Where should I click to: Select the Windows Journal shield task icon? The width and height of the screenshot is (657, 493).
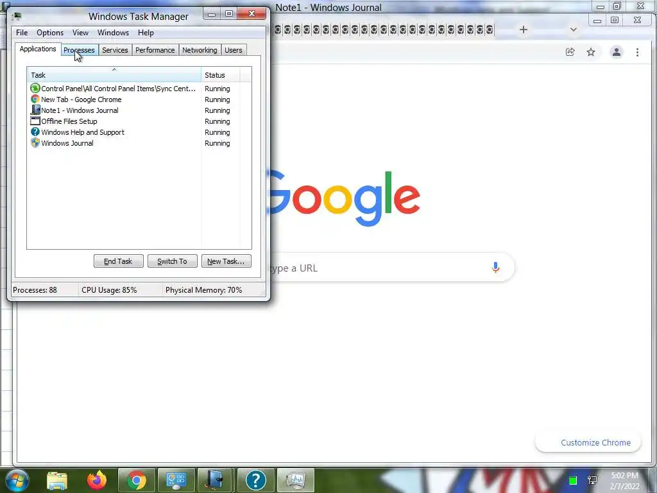coord(35,143)
